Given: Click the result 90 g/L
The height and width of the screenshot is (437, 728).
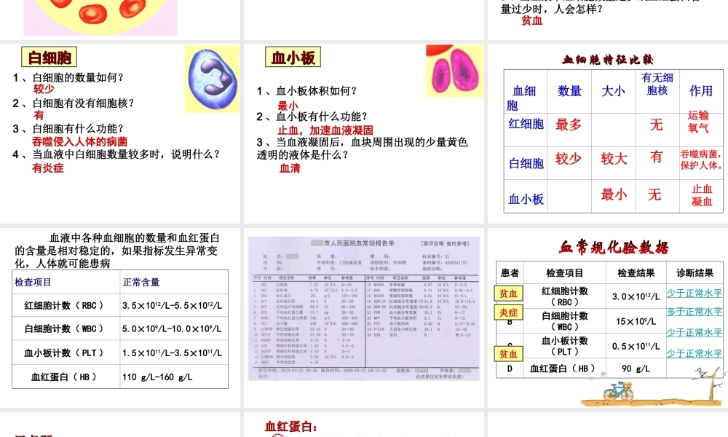Looking at the screenshot, I should pos(636,369).
